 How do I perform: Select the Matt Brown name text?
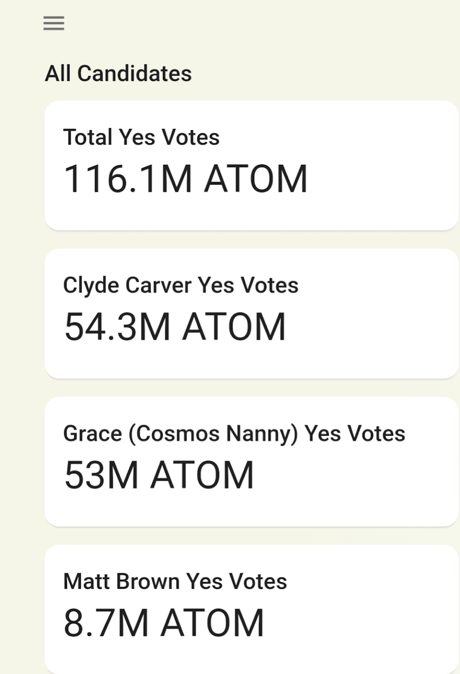tap(121, 582)
